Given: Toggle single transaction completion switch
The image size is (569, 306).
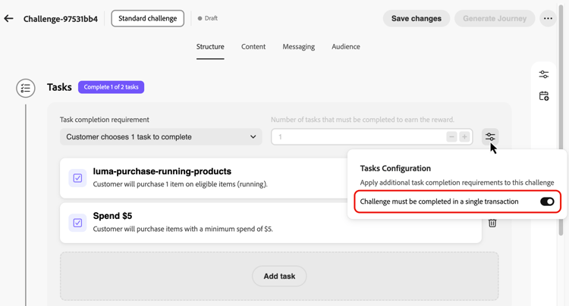Looking at the screenshot, I should (547, 201).
